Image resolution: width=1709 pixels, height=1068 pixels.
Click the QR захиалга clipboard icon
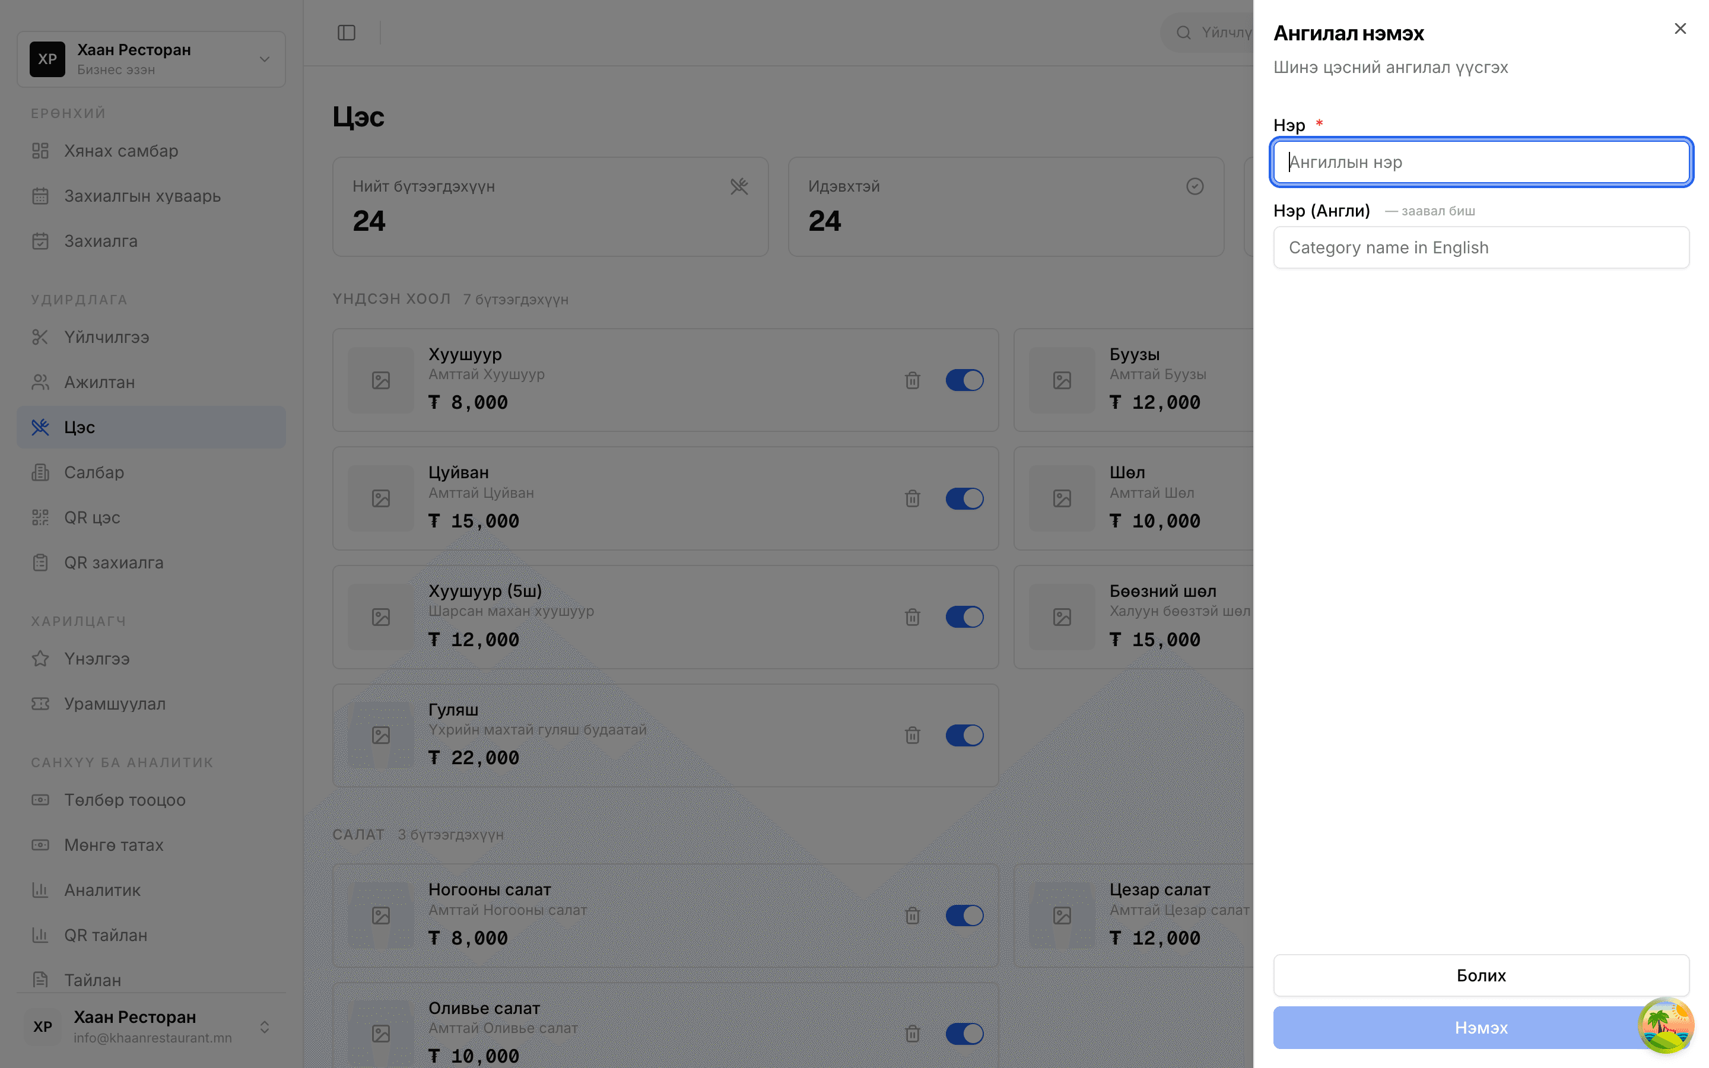(40, 563)
